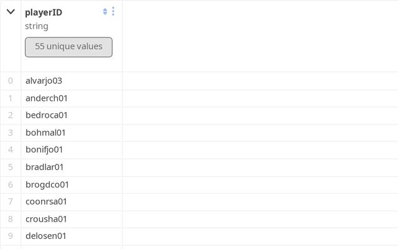The width and height of the screenshot is (398, 249).
Task: Select the brogdco01 cell
Action: tap(47, 184)
